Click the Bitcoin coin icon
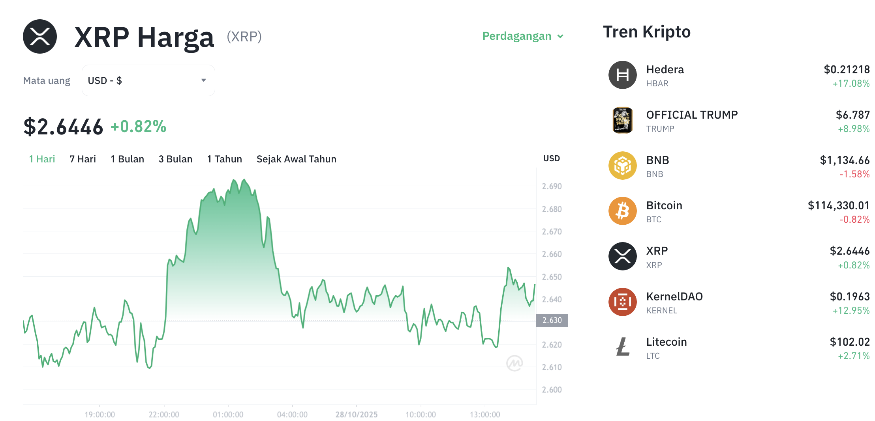The width and height of the screenshot is (875, 421). pos(622,211)
